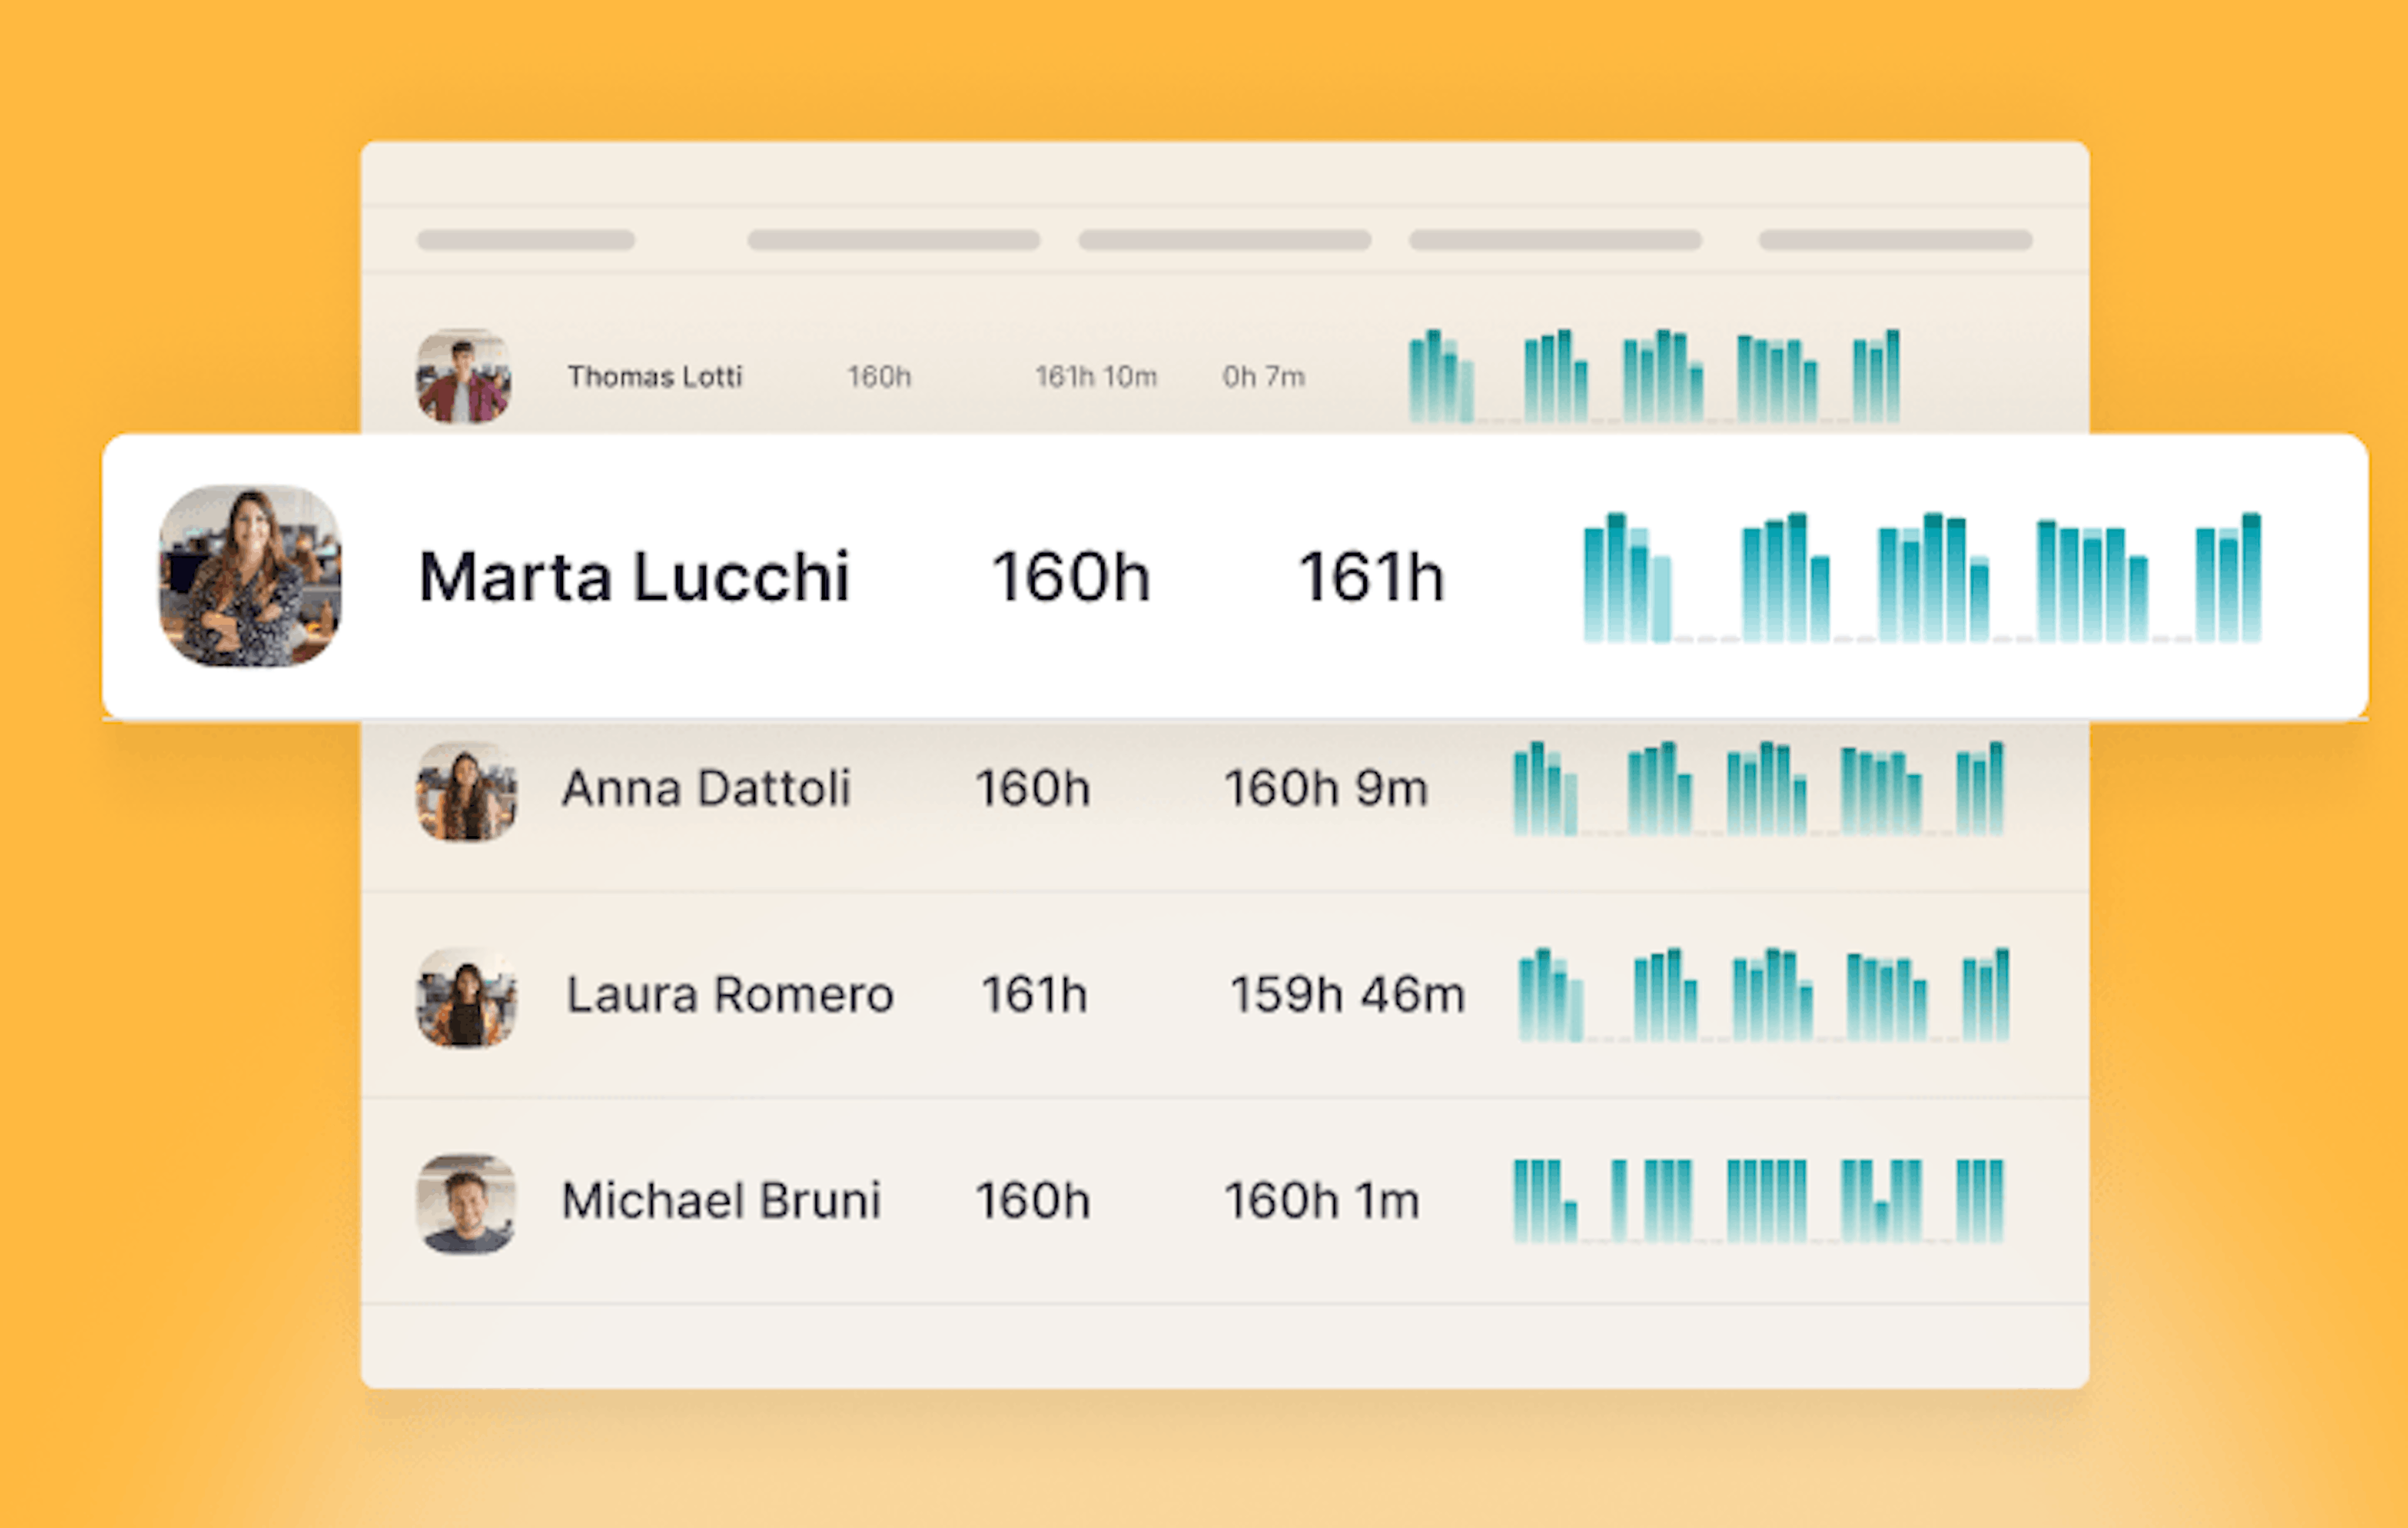The width and height of the screenshot is (2408, 1528).
Task: Click Laura Romero's 159h 46m worked value
Action: 1347,994
